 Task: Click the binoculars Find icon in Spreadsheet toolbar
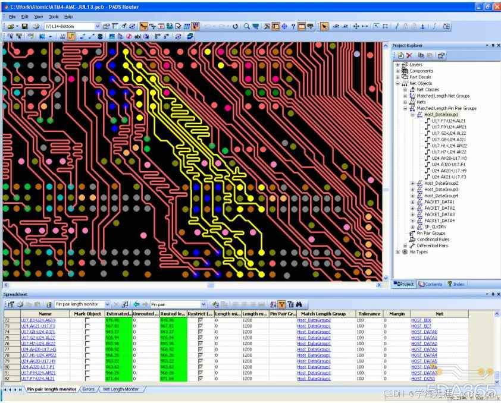tap(299, 304)
